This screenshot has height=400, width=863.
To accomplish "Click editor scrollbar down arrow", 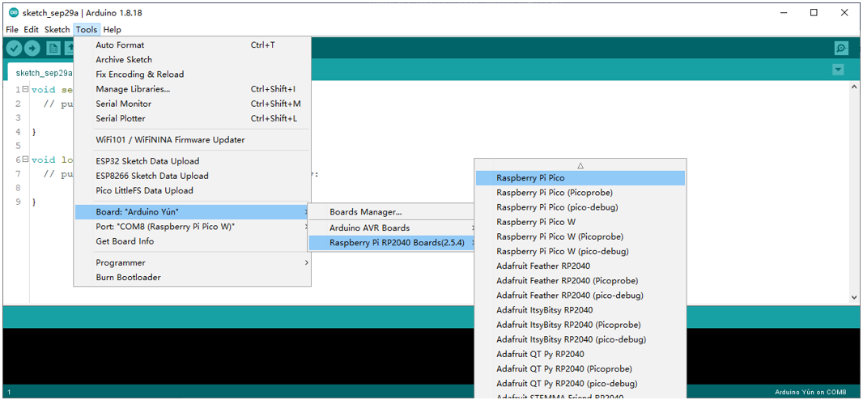I will pyautogui.click(x=853, y=296).
